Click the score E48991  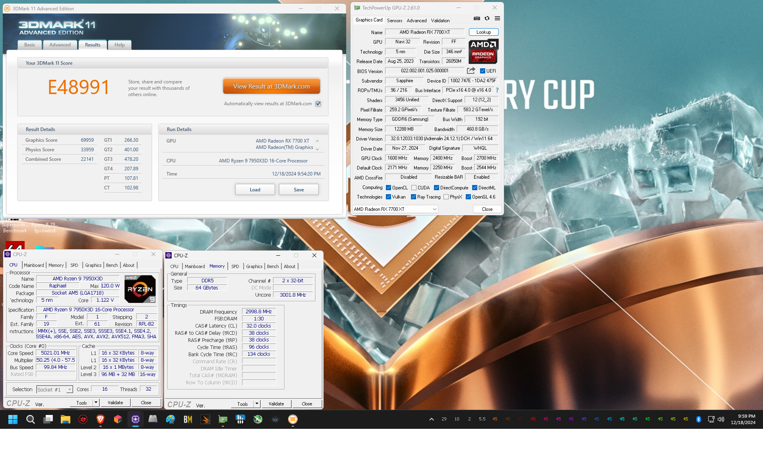click(78, 87)
